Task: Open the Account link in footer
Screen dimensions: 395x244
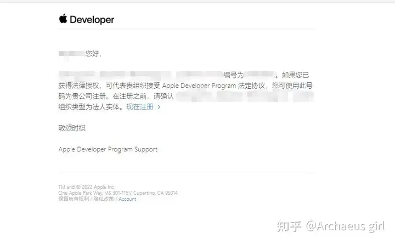Action: 127,199
